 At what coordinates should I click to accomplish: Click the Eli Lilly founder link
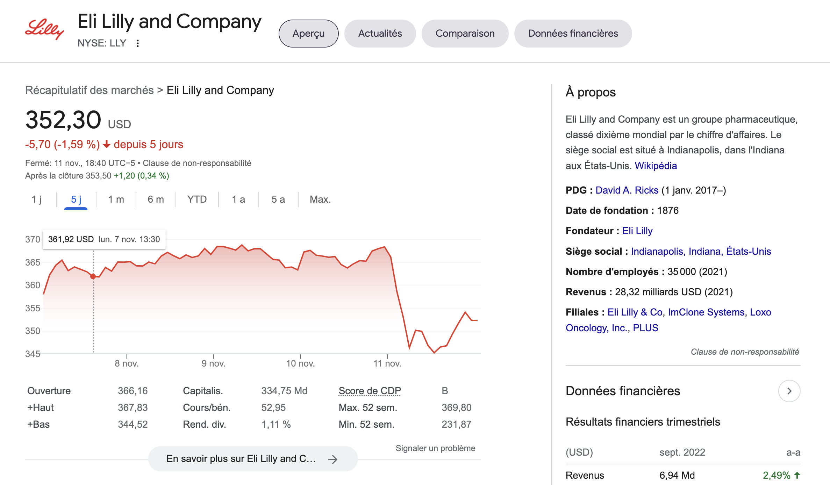point(637,231)
